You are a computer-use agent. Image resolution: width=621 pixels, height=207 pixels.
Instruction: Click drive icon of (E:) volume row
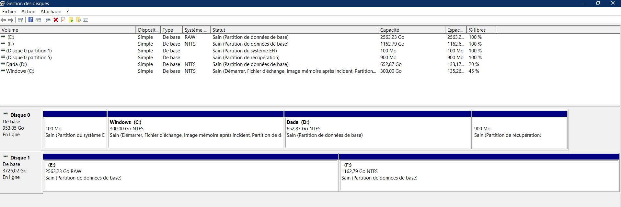pos(3,37)
